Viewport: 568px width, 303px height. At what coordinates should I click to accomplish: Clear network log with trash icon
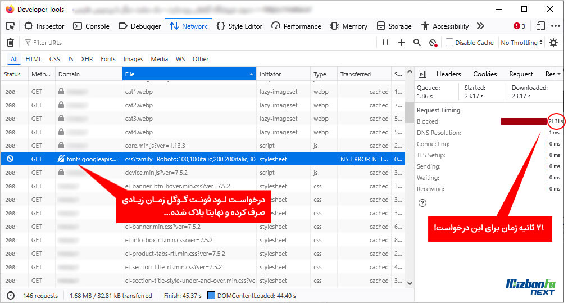click(x=11, y=43)
